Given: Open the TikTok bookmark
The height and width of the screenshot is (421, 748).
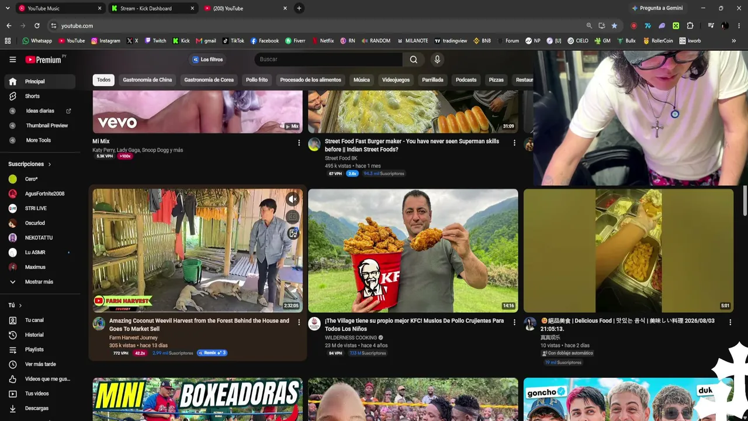Looking at the screenshot, I should 233,41.
